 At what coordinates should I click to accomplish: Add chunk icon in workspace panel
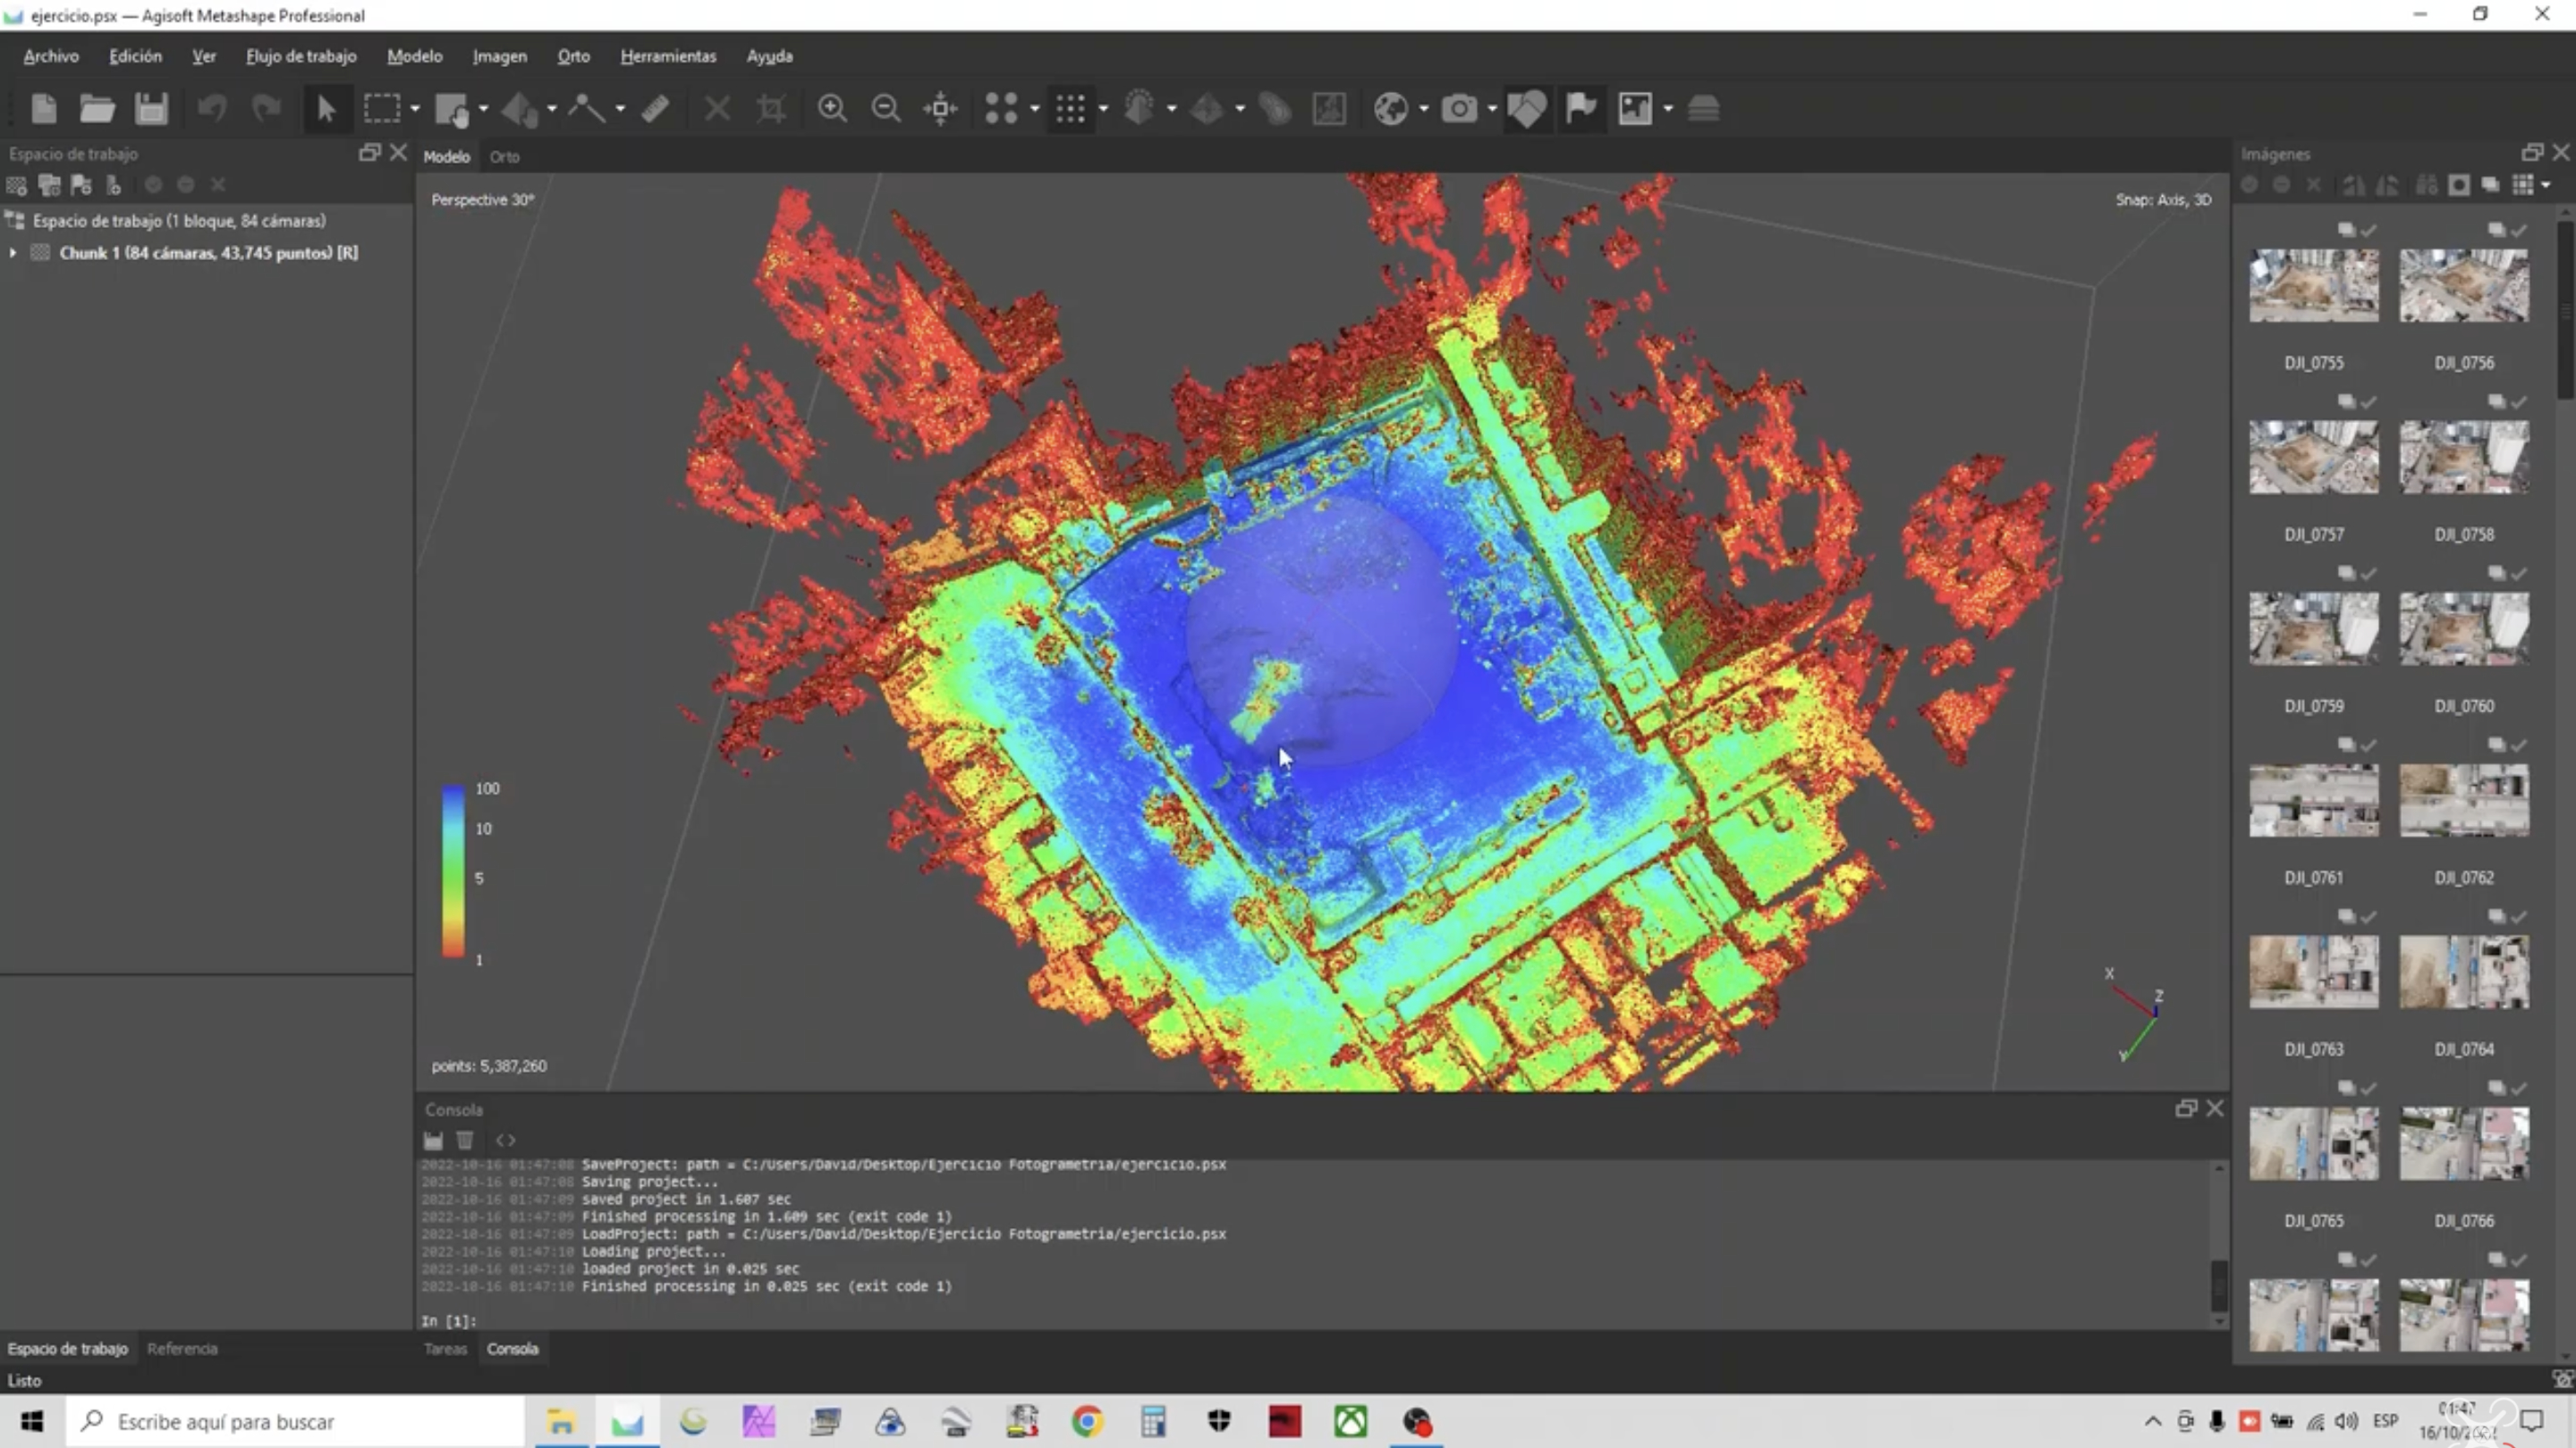(x=16, y=185)
